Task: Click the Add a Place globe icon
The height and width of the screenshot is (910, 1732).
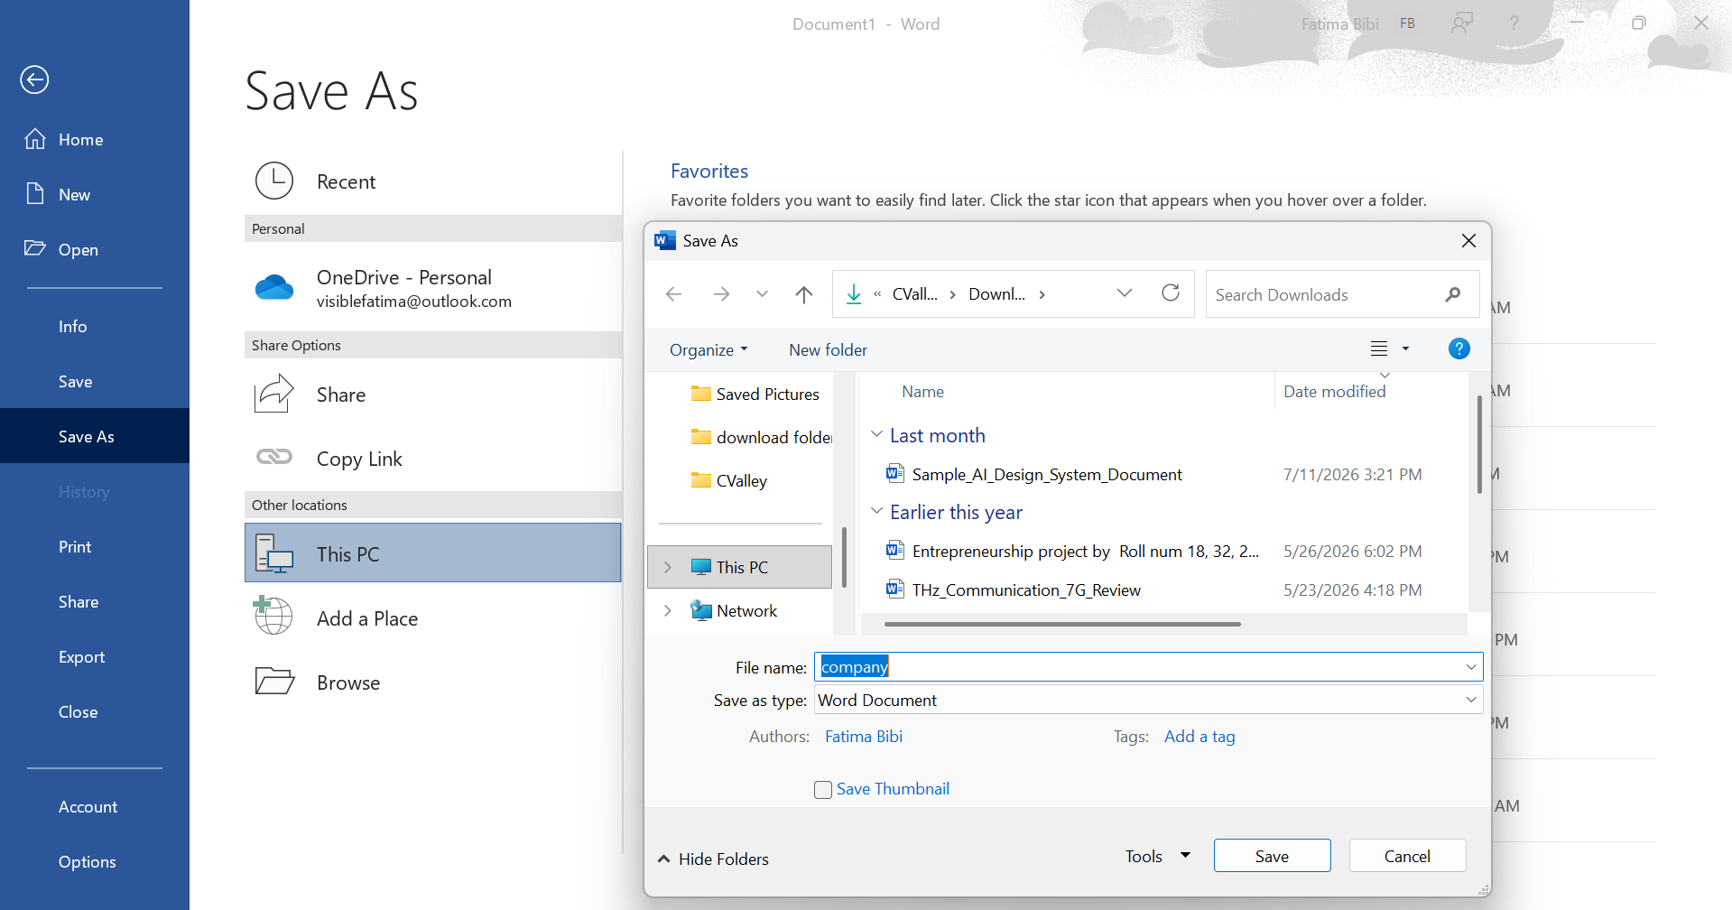Action: [x=273, y=616]
